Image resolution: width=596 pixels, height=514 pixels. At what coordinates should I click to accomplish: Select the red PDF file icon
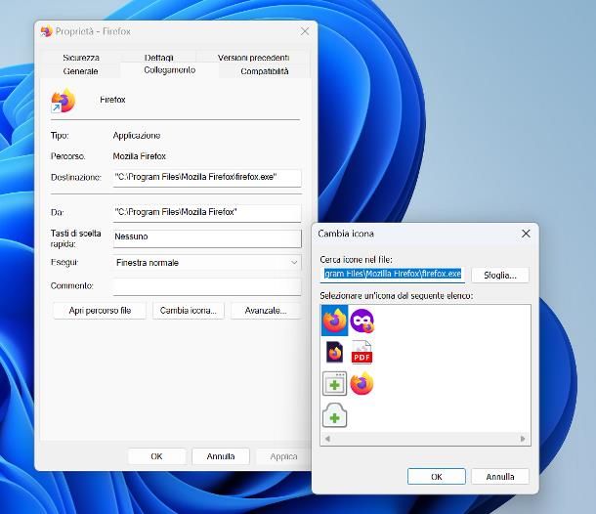pyautogui.click(x=362, y=353)
